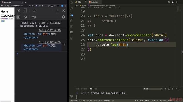Open the VS Code Run and Debug view
Screen dimensions: 183x102
tap(71, 20)
